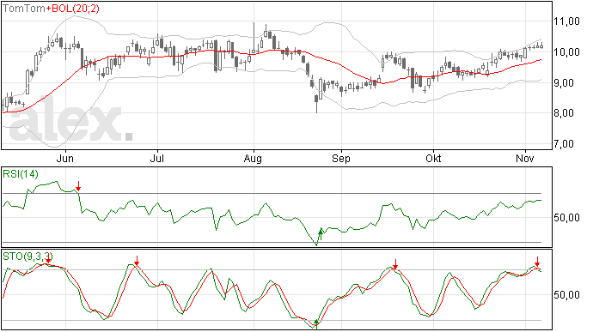Click the red arrow beside the STO(9,3,3) label
This screenshot has width=593, height=332.
48,258
